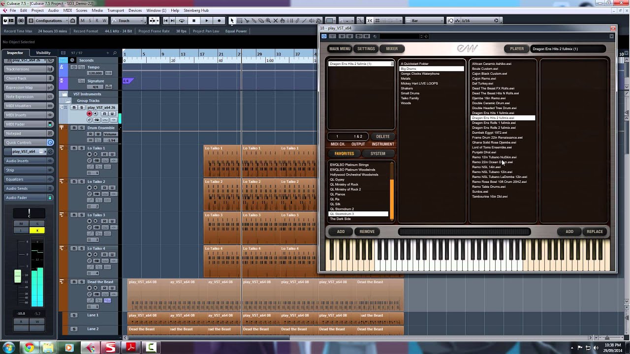Toggle Snap on/off icon in toolbar
This screenshot has width=630, height=354.
click(x=370, y=21)
